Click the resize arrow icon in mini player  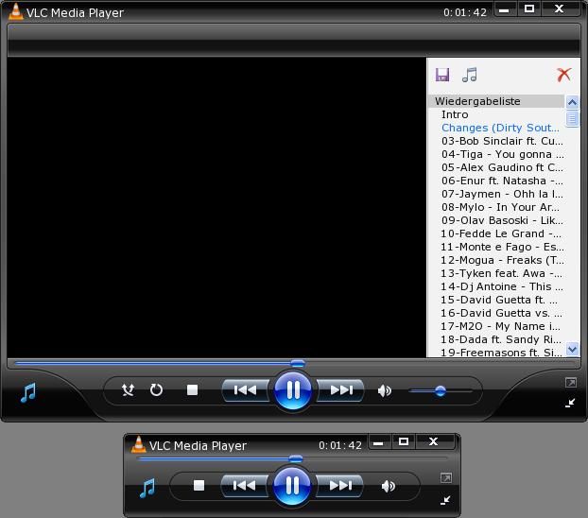point(445,500)
